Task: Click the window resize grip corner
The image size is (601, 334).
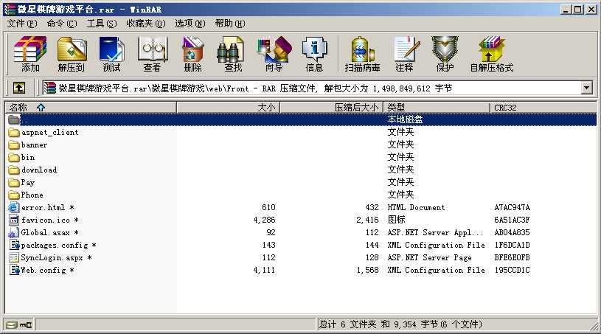Action: coord(594,326)
